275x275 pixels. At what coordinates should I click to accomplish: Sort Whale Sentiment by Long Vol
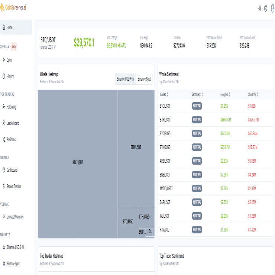[225, 94]
